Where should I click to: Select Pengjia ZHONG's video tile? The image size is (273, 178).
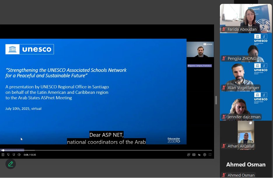(x=246, y=48)
